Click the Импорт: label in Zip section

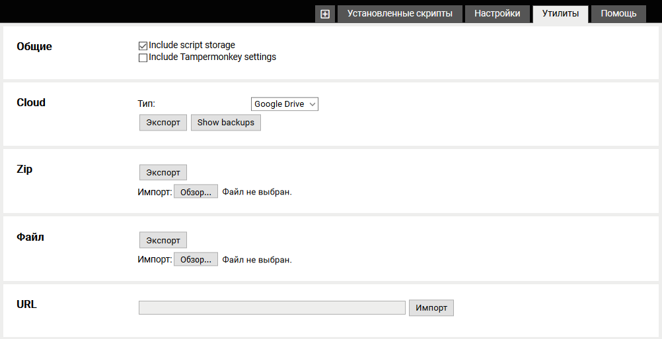pos(155,192)
